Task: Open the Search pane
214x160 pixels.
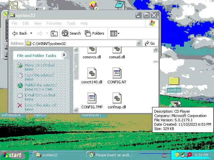Action: pos(71,33)
